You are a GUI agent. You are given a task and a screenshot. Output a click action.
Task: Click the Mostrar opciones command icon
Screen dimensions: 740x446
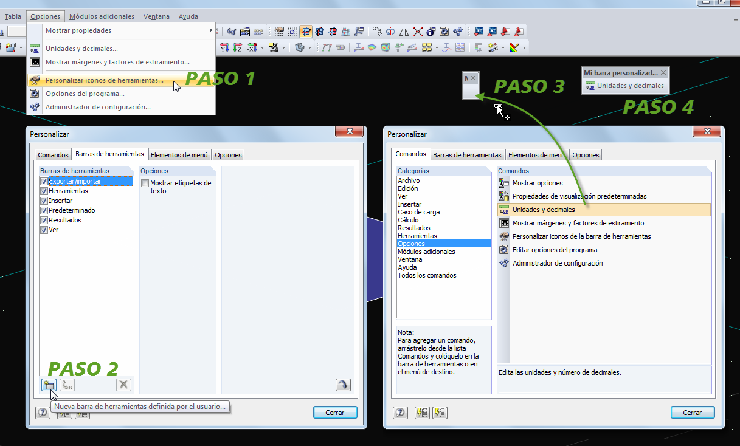pyautogui.click(x=503, y=183)
